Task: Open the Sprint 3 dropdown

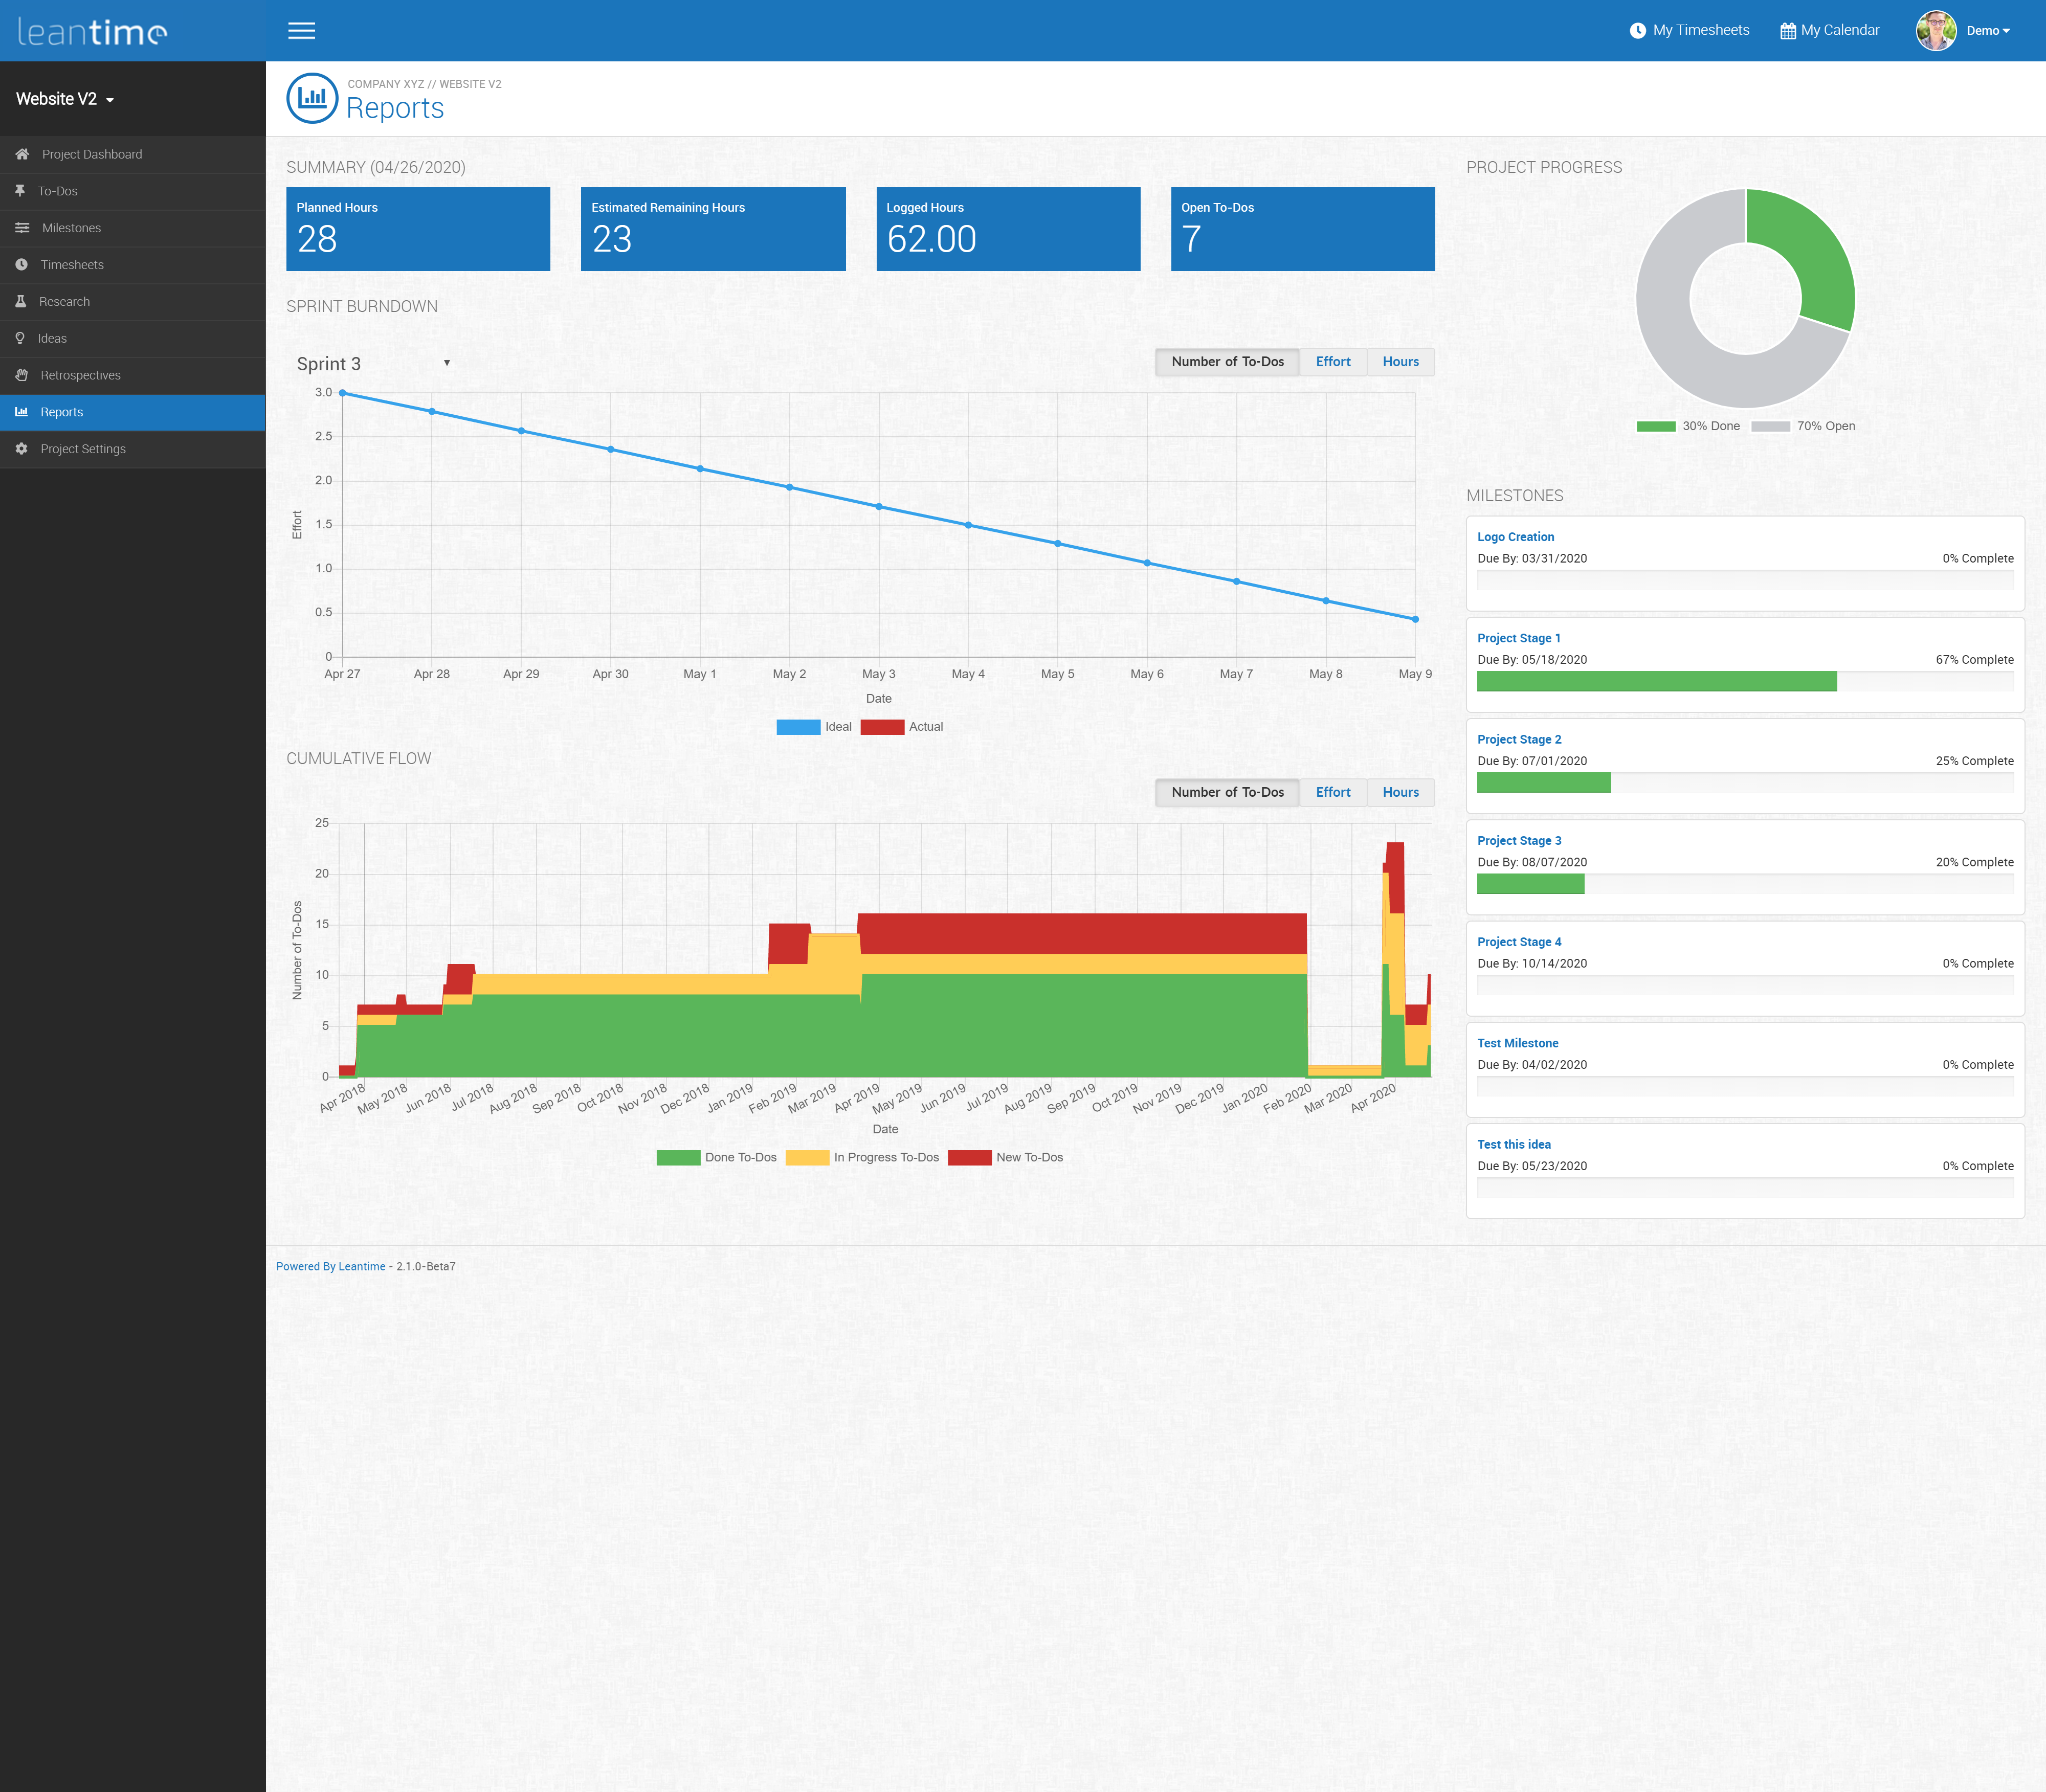Action: coord(373,364)
